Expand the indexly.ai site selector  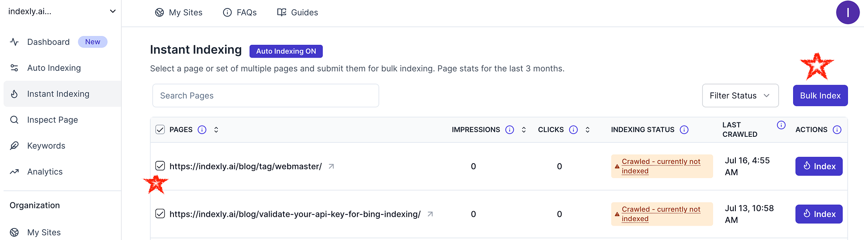pyautogui.click(x=112, y=12)
